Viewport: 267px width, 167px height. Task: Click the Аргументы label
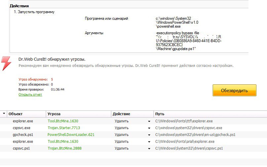coord(94,33)
